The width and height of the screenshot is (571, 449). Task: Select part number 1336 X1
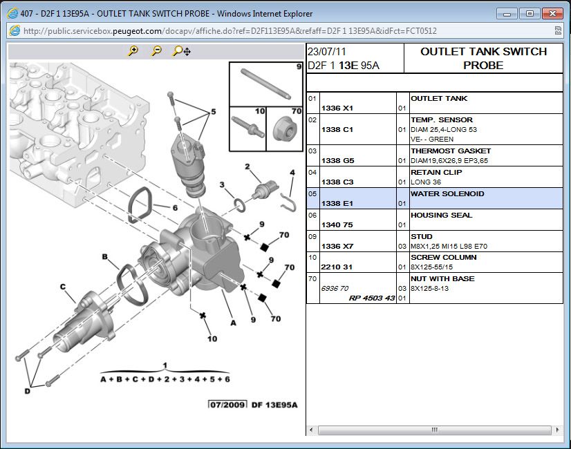tap(337, 108)
